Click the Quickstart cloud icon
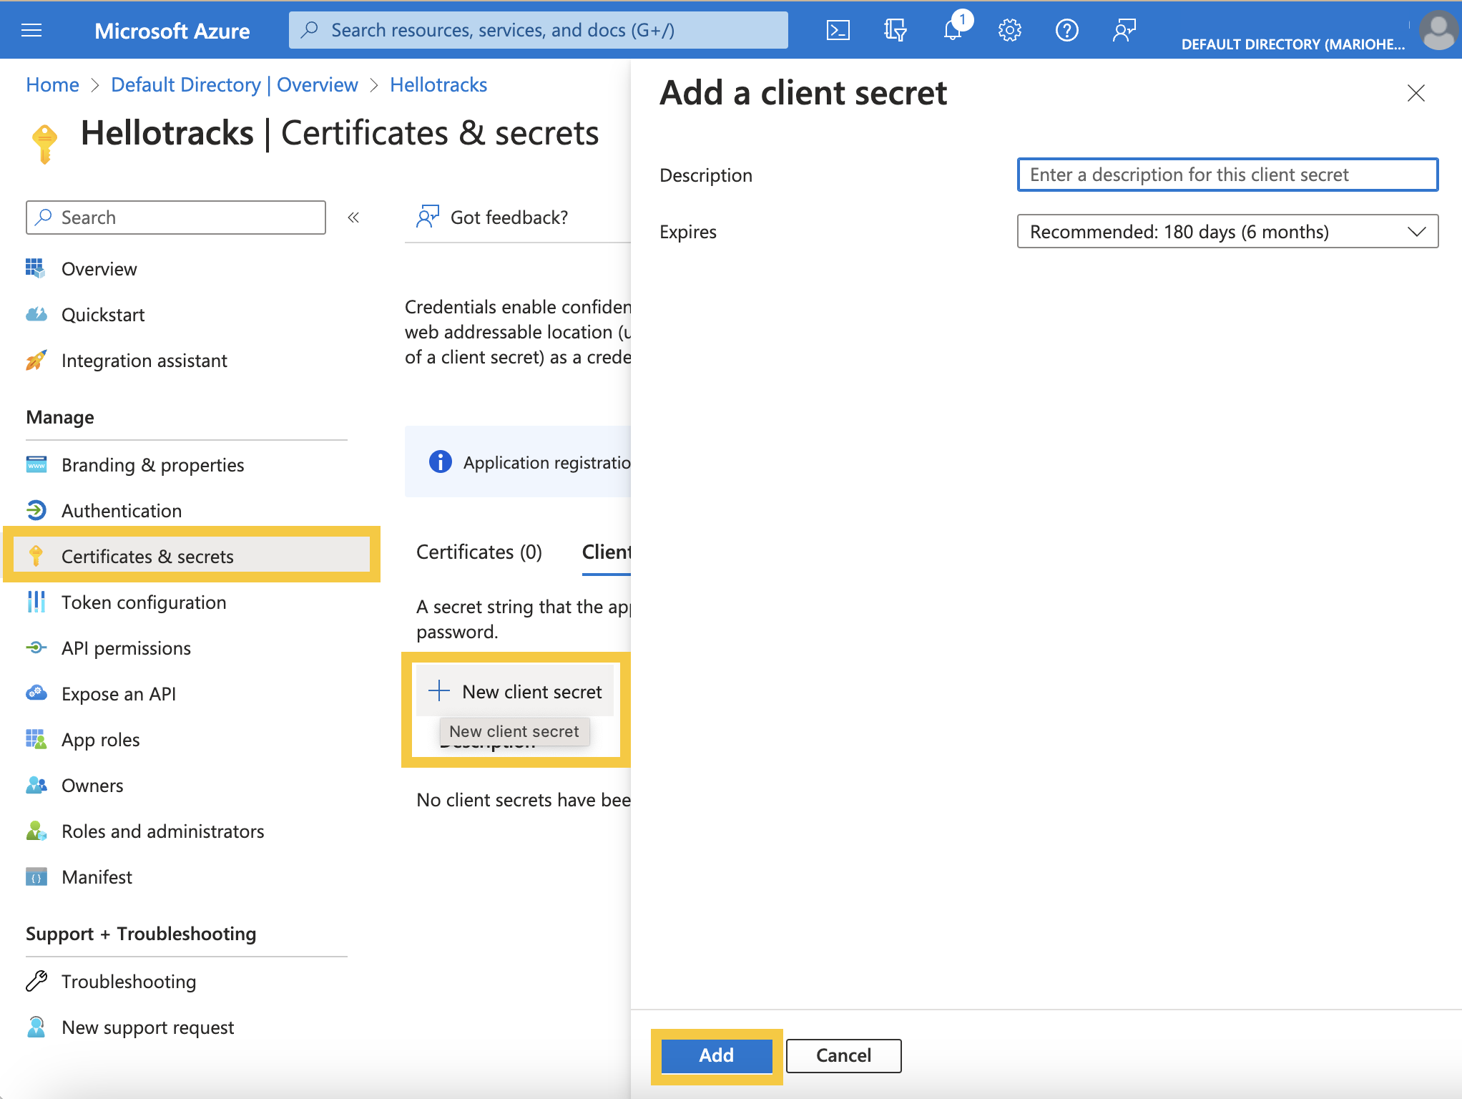This screenshot has height=1099, width=1462. pos(36,314)
